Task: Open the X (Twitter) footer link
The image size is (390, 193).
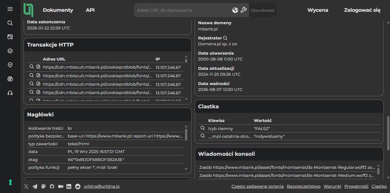Action: click(x=26, y=187)
